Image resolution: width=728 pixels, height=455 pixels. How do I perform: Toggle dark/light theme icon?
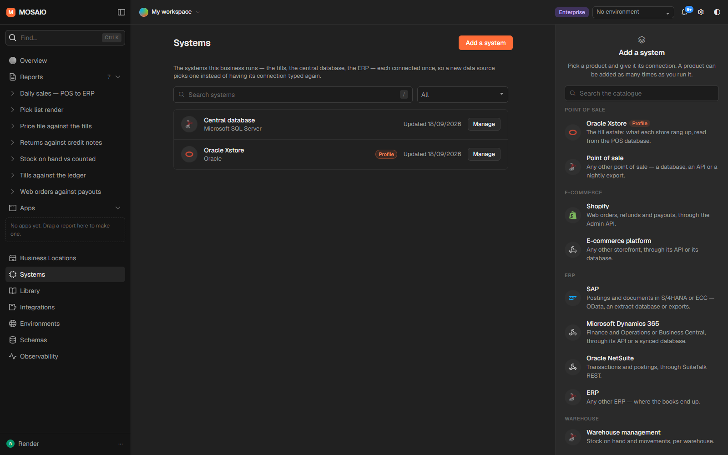click(717, 12)
